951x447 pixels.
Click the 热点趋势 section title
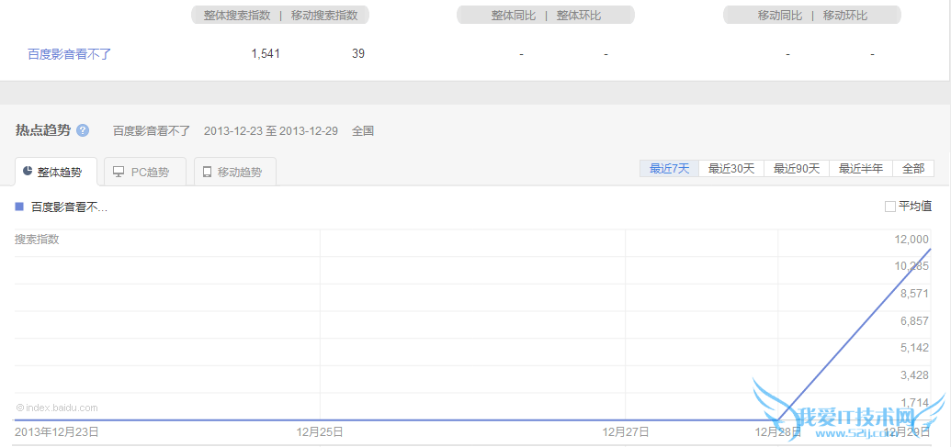click(43, 130)
